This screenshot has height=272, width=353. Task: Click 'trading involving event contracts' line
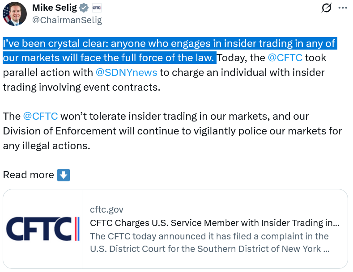pyautogui.click(x=81, y=87)
